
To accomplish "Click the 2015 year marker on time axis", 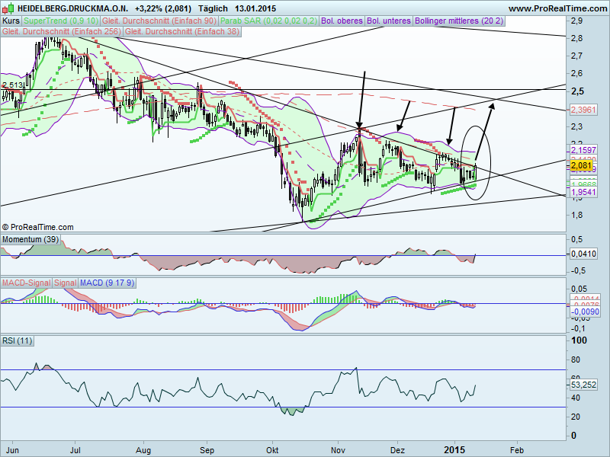I will 454,450.
